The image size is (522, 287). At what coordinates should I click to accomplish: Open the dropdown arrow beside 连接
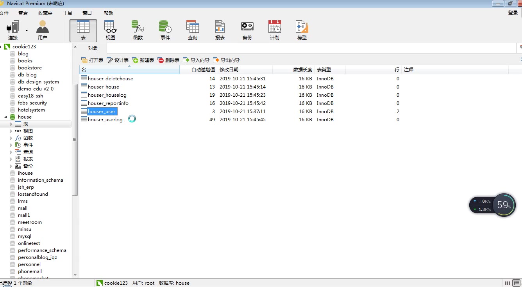pyautogui.click(x=27, y=30)
